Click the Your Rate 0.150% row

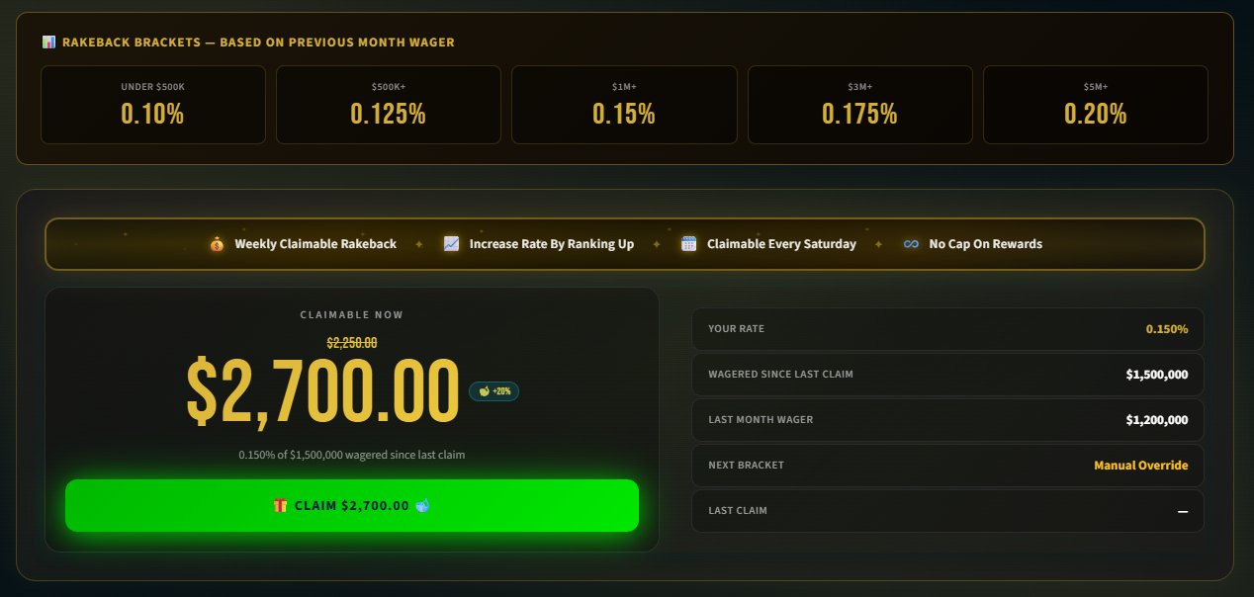[946, 329]
